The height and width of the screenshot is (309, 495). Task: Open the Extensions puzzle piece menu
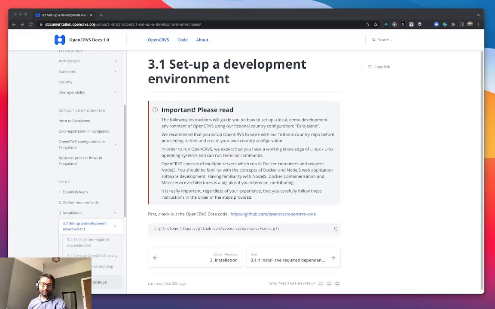click(x=453, y=24)
